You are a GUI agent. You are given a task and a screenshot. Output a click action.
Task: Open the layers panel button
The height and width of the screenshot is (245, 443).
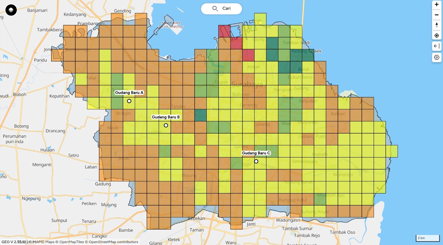click(x=11, y=10)
